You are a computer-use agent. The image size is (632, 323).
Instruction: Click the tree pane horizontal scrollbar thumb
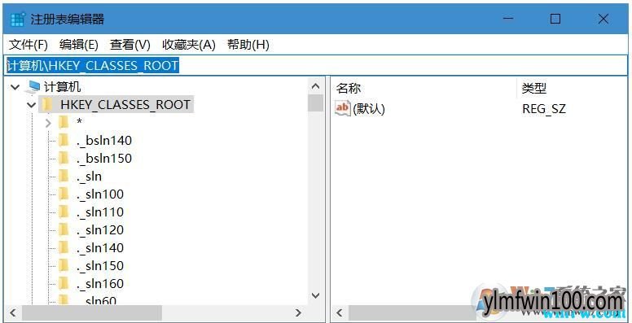(92, 312)
